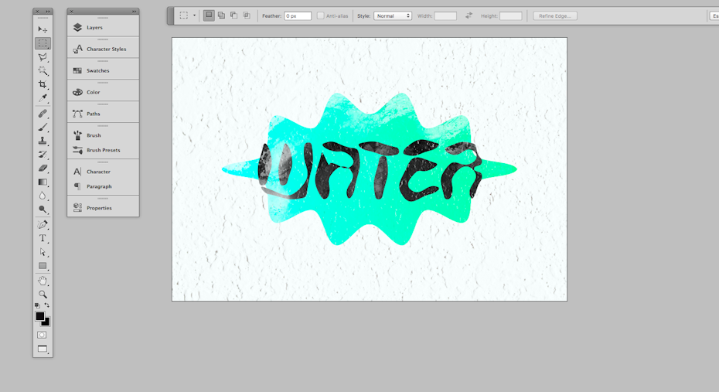Select the Pen tool
The height and width of the screenshot is (392, 719).
tap(43, 224)
